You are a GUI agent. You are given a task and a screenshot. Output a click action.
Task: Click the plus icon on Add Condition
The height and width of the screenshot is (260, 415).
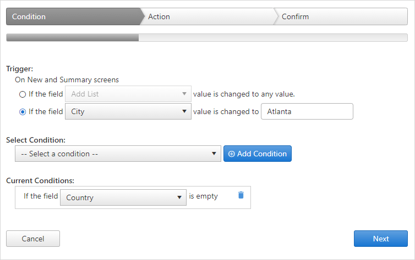231,154
